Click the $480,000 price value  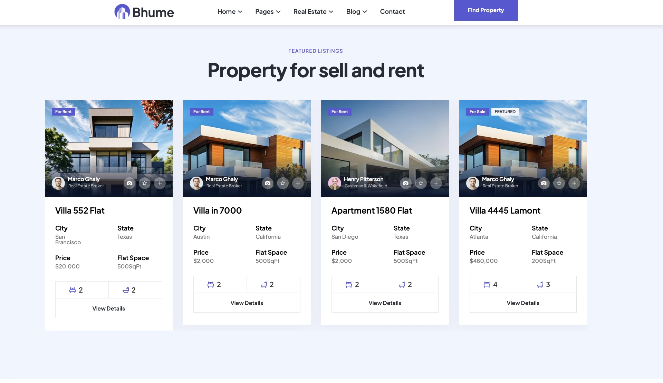(483, 261)
